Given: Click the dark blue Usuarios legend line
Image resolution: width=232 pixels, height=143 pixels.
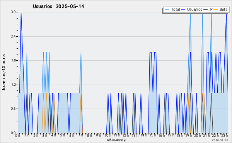Looking at the screenshot, I should [x=183, y=10].
